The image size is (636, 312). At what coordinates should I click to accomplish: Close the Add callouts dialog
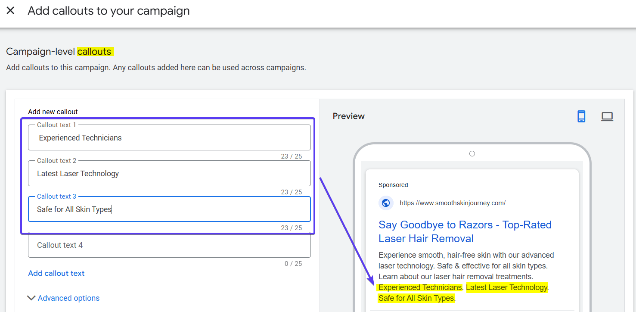(10, 11)
